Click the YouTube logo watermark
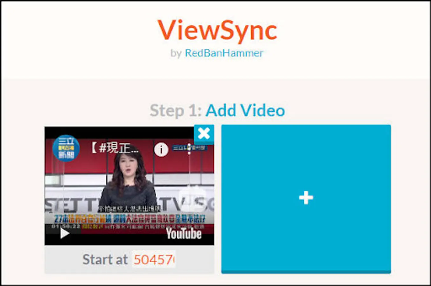431x286 pixels. pyautogui.click(x=184, y=234)
